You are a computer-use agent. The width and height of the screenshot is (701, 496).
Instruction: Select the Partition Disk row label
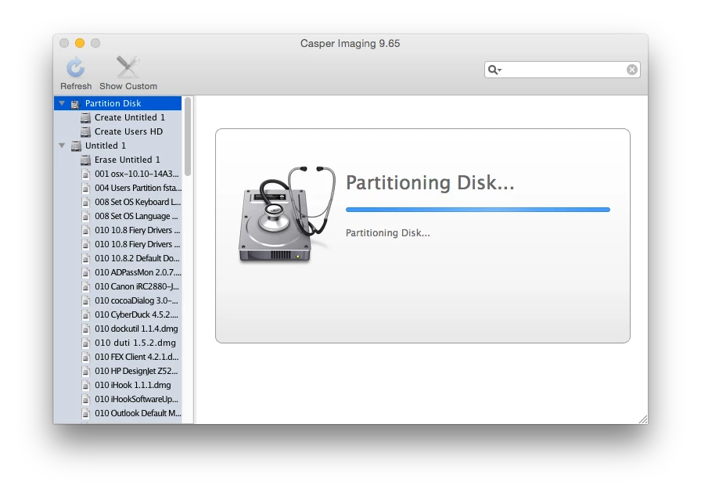click(113, 103)
